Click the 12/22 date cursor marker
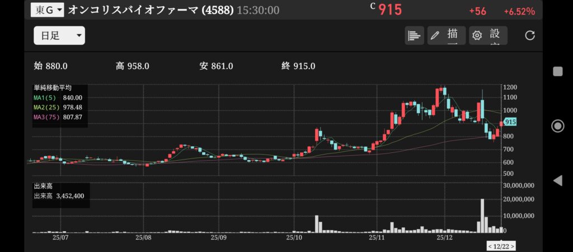573x252 pixels. coord(501,246)
